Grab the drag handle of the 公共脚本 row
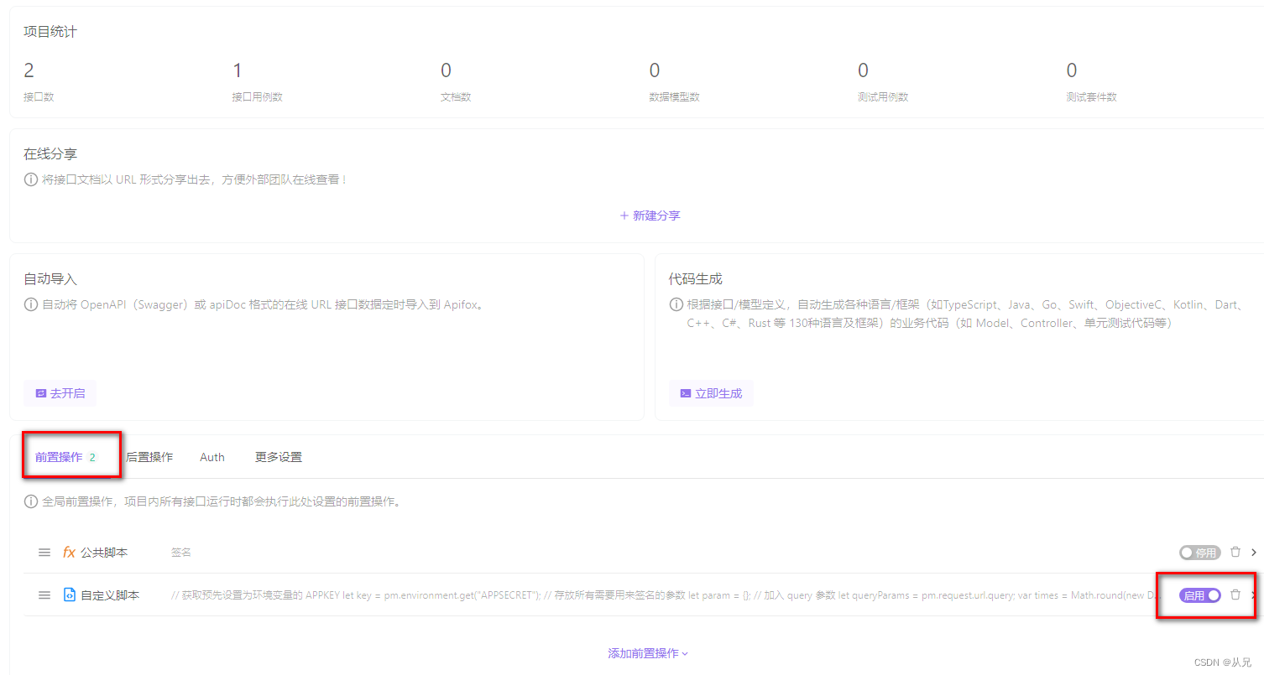1264x675 pixels. (x=44, y=553)
